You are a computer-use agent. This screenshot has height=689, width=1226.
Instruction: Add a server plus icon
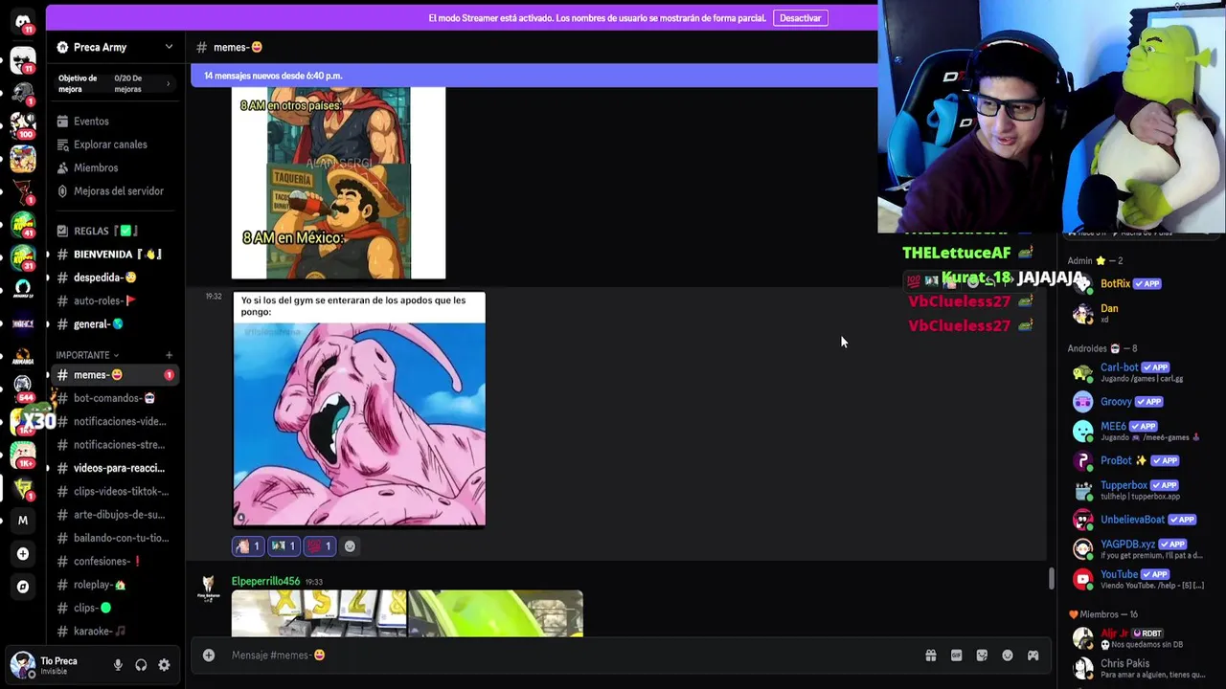(23, 554)
